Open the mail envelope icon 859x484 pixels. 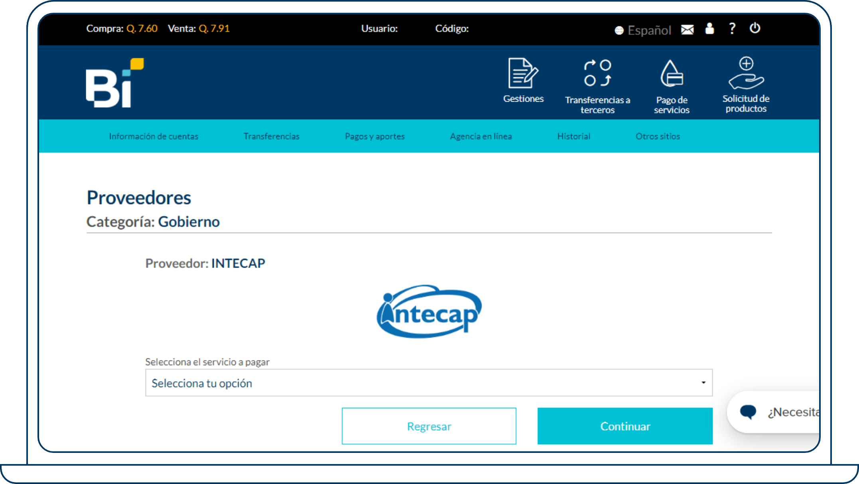click(687, 30)
